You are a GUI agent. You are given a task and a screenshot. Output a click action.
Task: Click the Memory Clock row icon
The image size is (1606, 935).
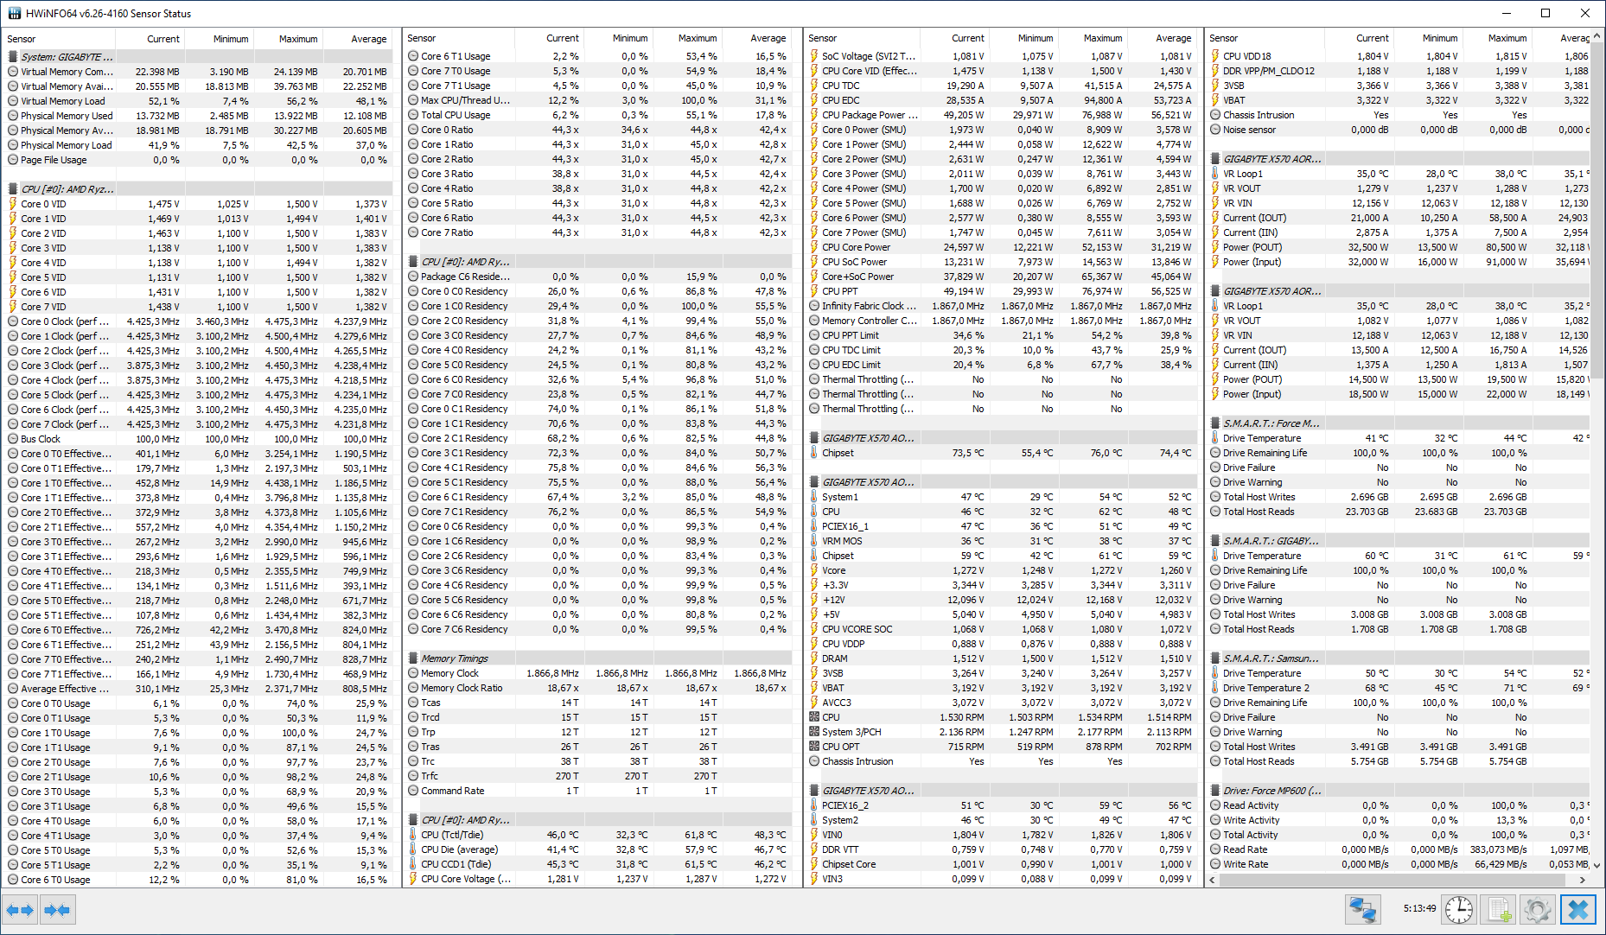coord(413,673)
